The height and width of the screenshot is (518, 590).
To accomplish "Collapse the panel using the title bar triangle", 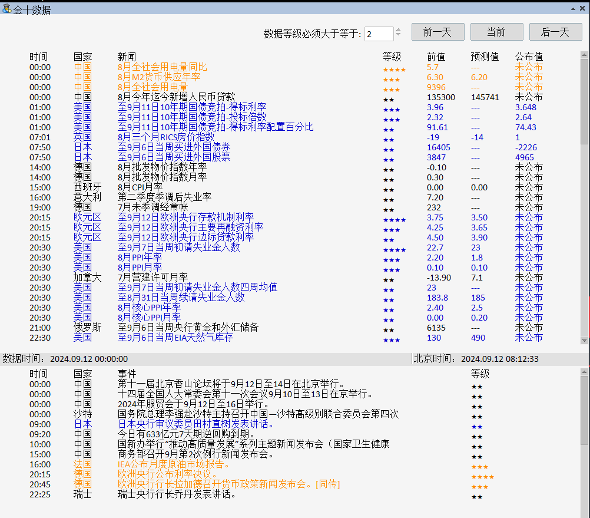I will point(573,8).
